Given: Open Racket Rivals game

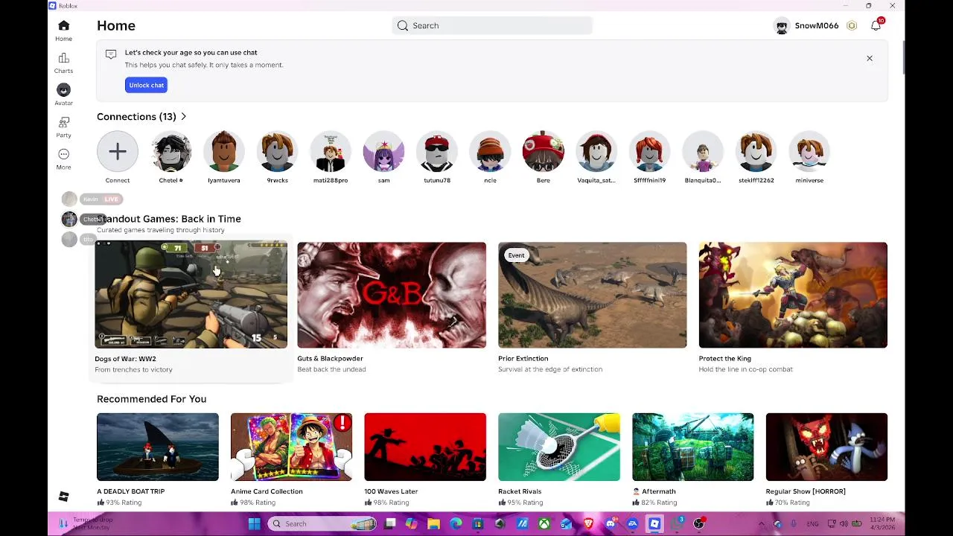Looking at the screenshot, I should point(559,447).
